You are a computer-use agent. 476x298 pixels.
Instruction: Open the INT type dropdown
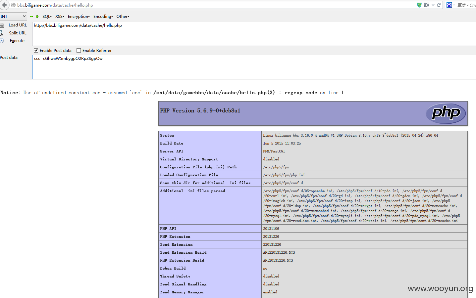13,16
